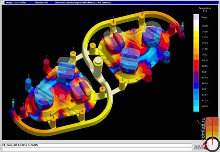The height and width of the screenshot is (152, 220).
Task: Click the empty field below status line
Action: click(97, 149)
